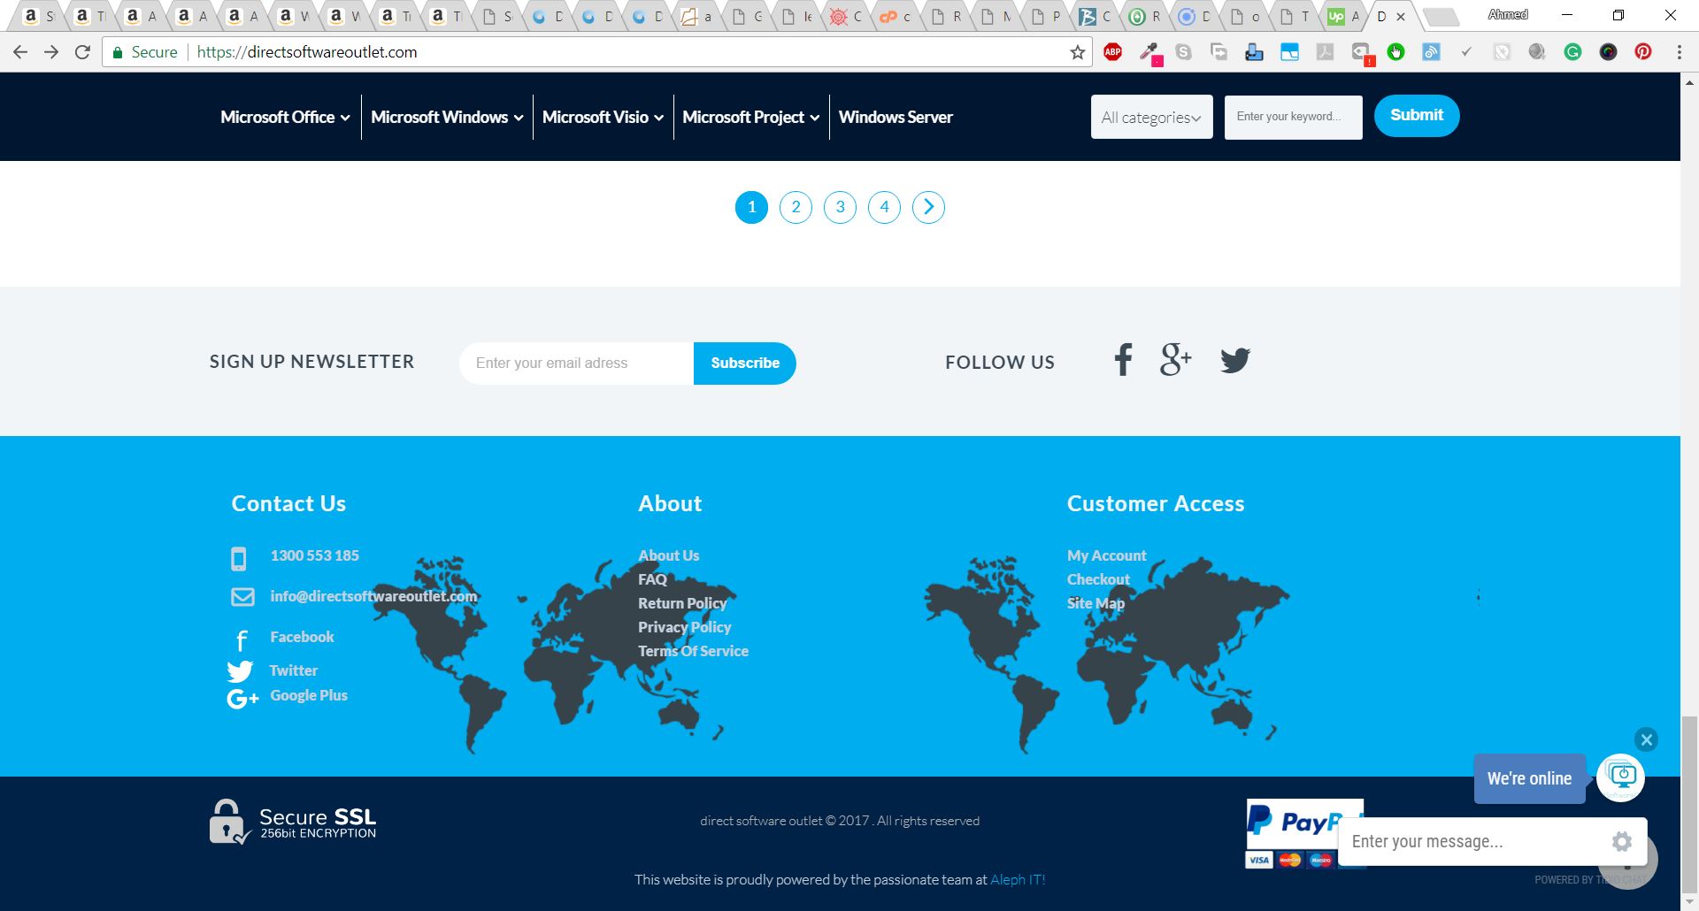Open the Adblock Plus extension
This screenshot has height=911, width=1699.
pyautogui.click(x=1113, y=52)
